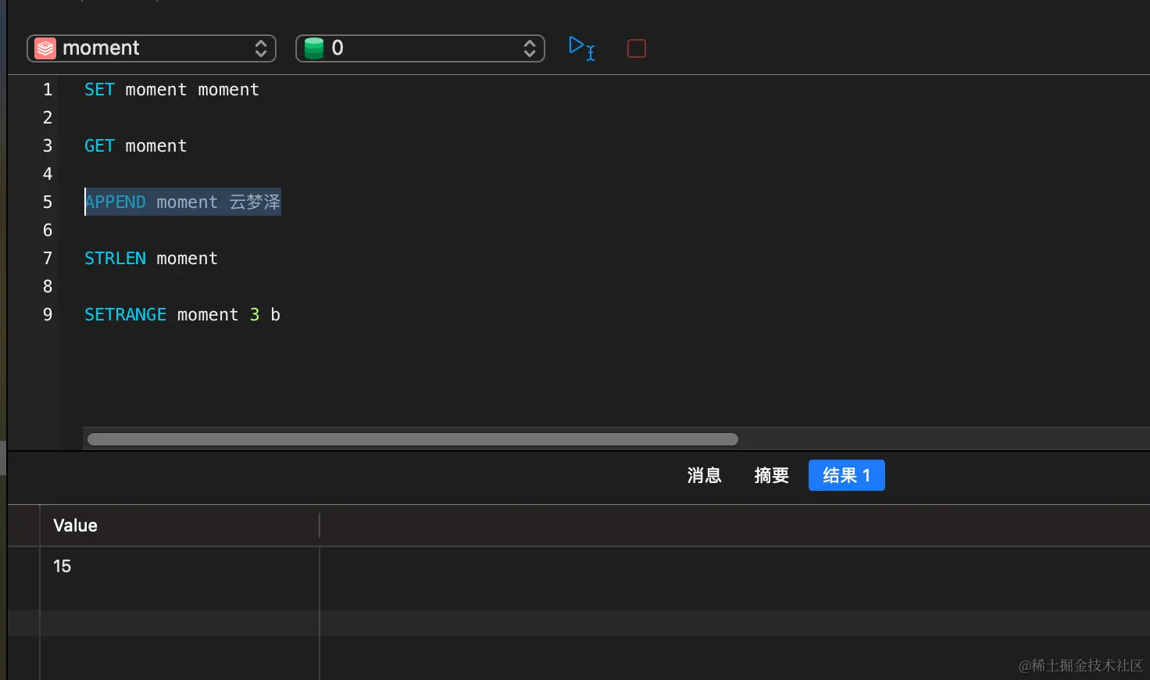This screenshot has width=1150, height=680.
Task: Click the green database cylinder icon
Action: pos(314,48)
